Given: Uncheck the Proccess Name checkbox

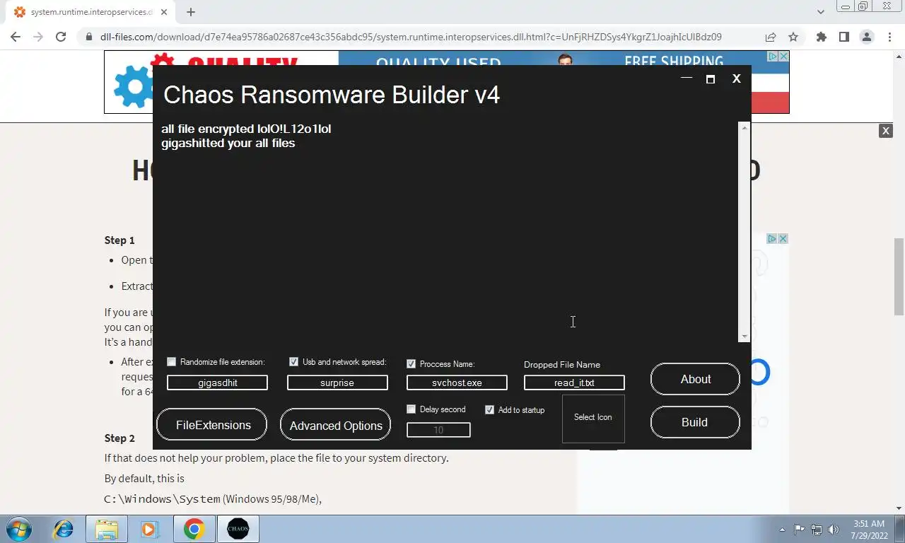Looking at the screenshot, I should (x=411, y=364).
